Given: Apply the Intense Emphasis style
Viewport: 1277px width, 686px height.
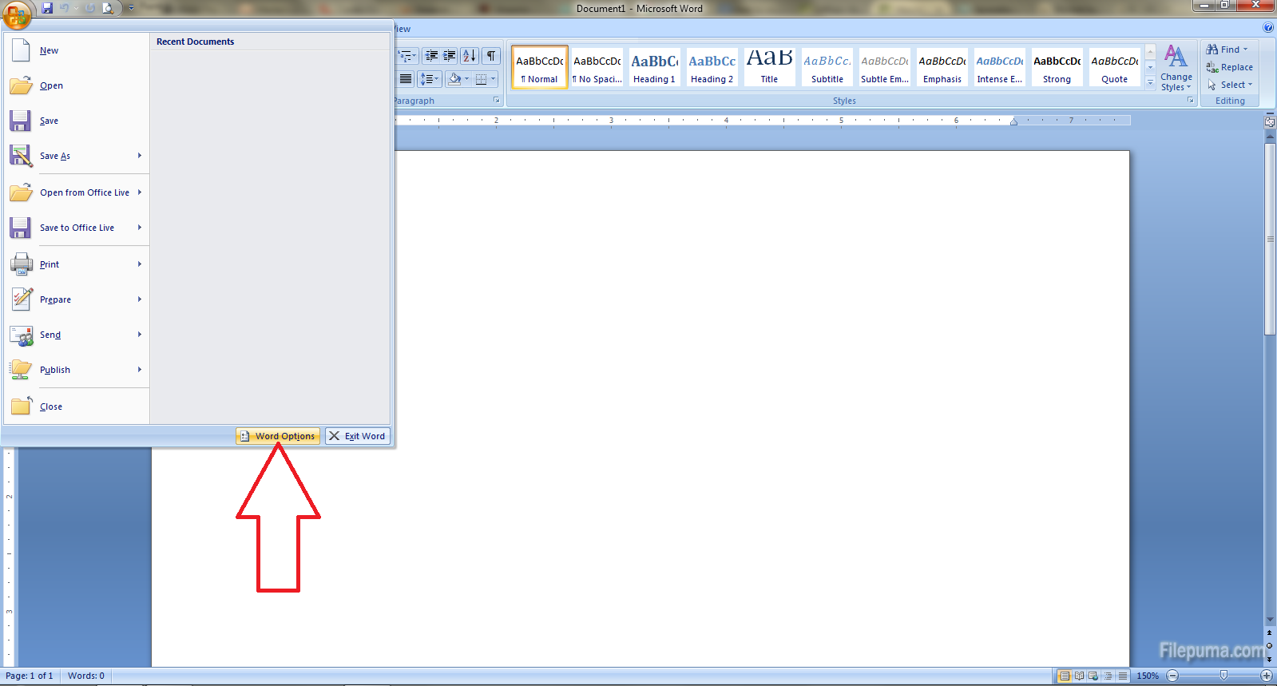Looking at the screenshot, I should tap(999, 67).
